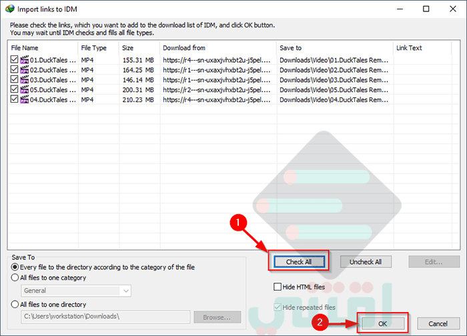Click video file icon for 02.DuckTales
Image resolution: width=467 pixels, height=336 pixels.
pyautogui.click(x=25, y=69)
